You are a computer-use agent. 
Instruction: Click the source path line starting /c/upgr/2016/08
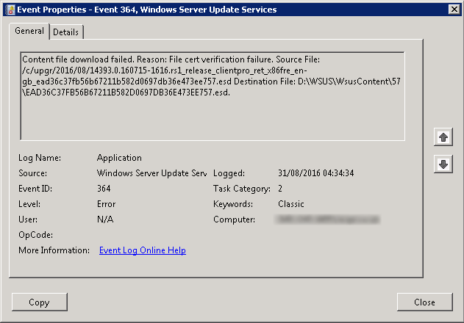point(165,70)
